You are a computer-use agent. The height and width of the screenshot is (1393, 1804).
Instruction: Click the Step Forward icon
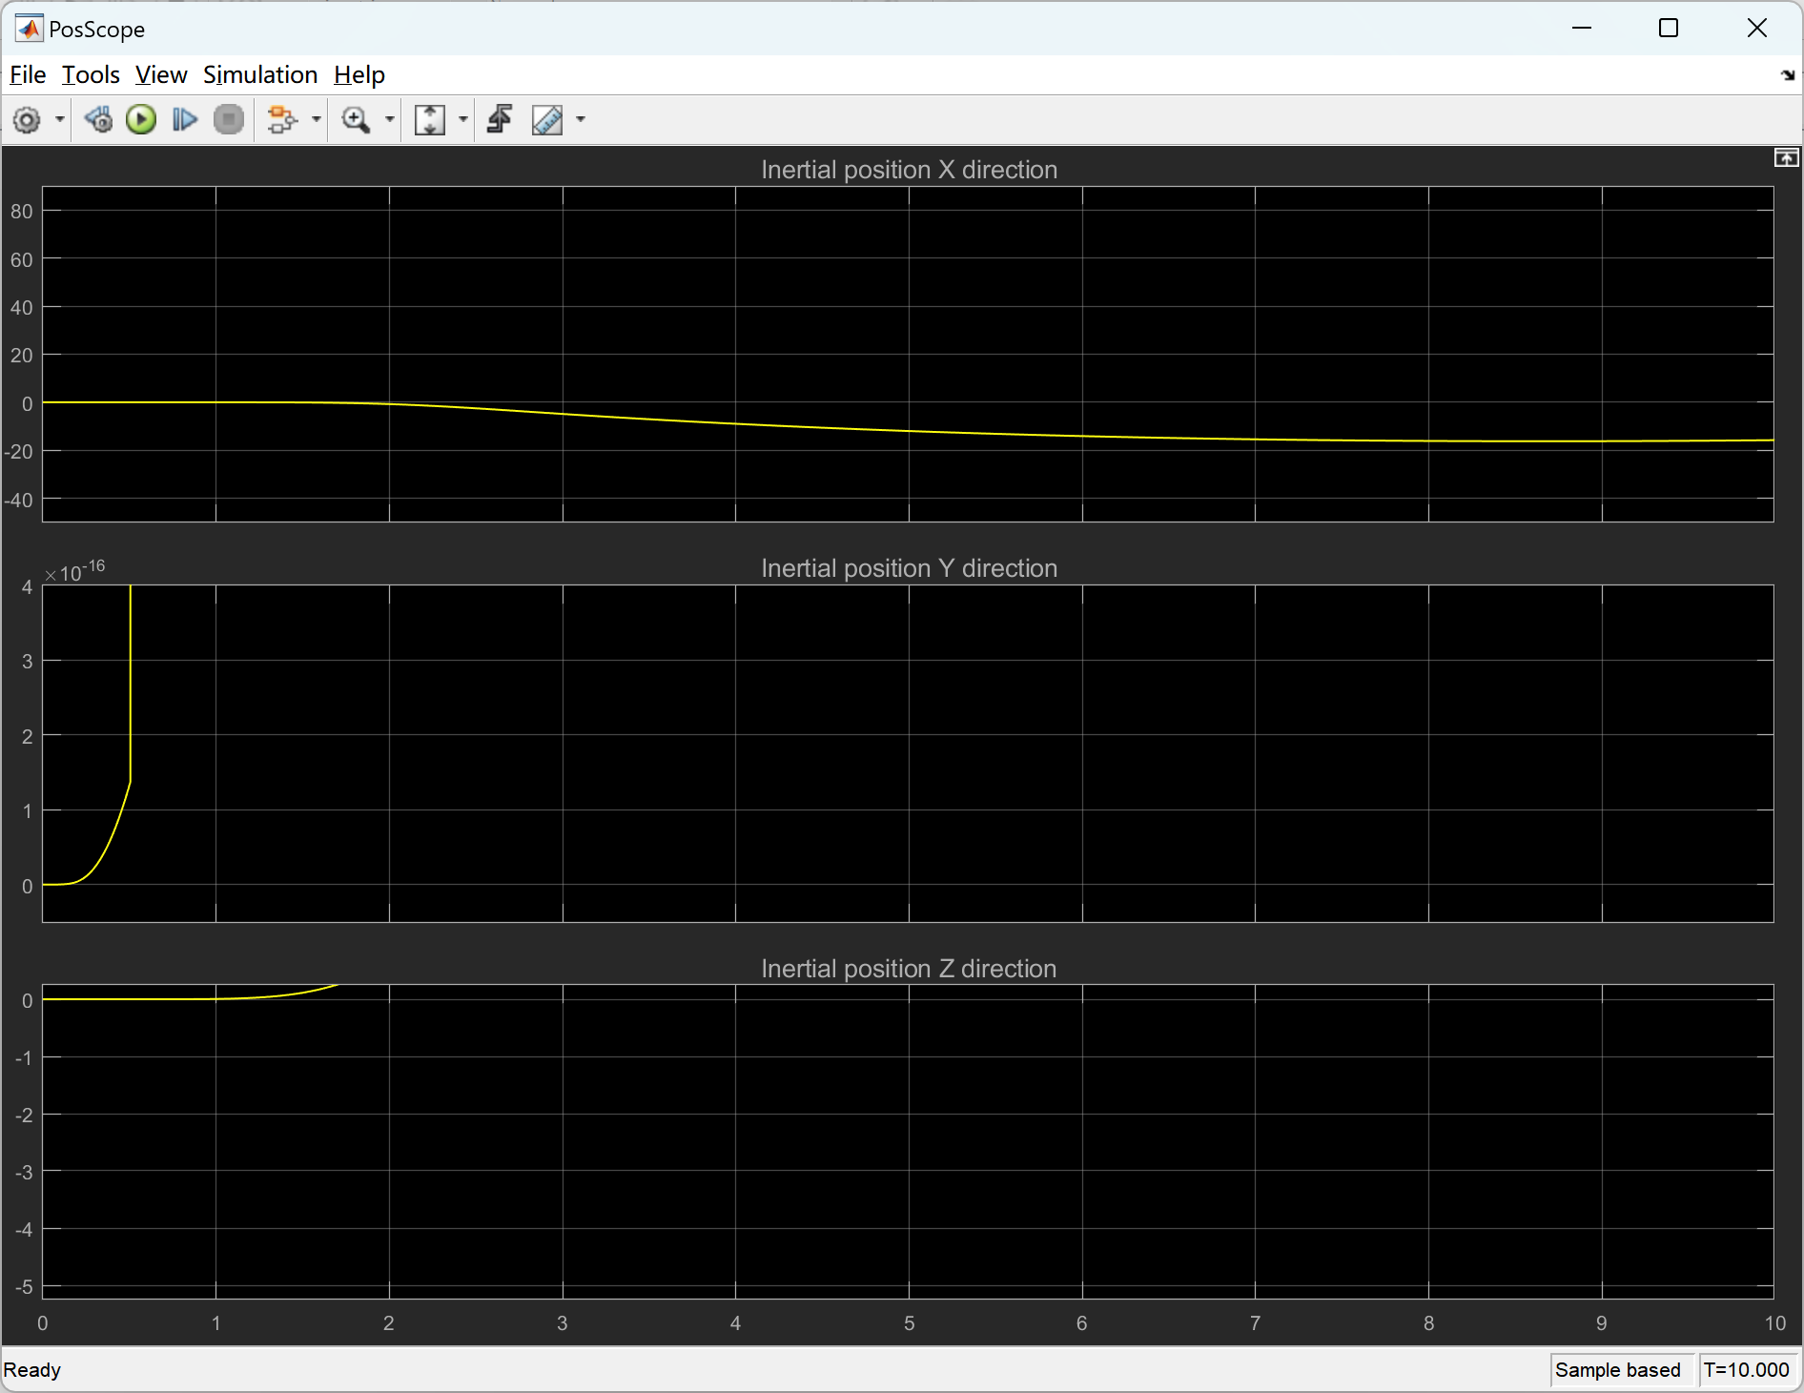(184, 120)
